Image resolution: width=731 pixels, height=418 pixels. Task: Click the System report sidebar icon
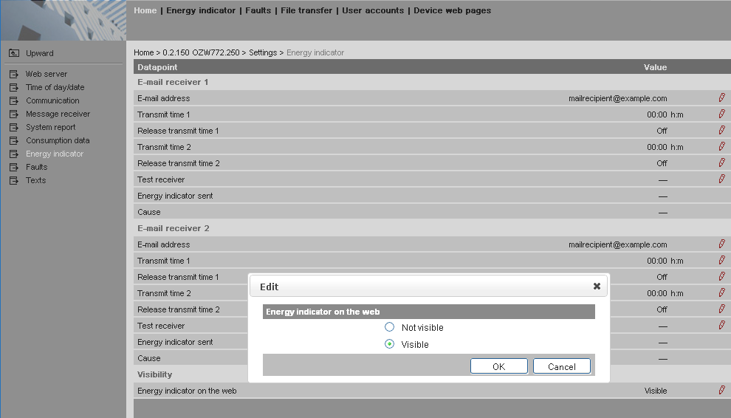(x=14, y=127)
